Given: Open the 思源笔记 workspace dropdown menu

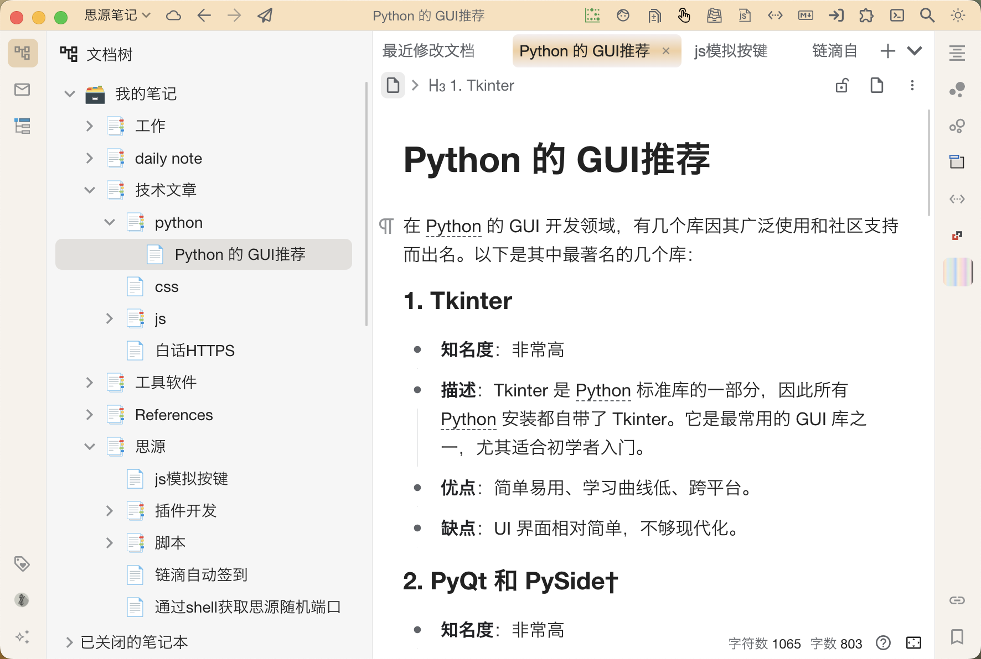Looking at the screenshot, I should (x=117, y=15).
